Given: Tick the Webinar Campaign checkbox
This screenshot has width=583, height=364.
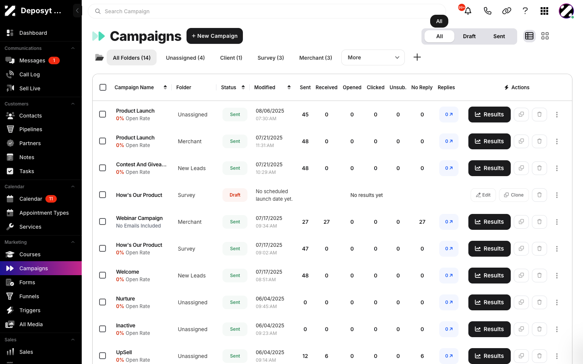Looking at the screenshot, I should pos(103,221).
